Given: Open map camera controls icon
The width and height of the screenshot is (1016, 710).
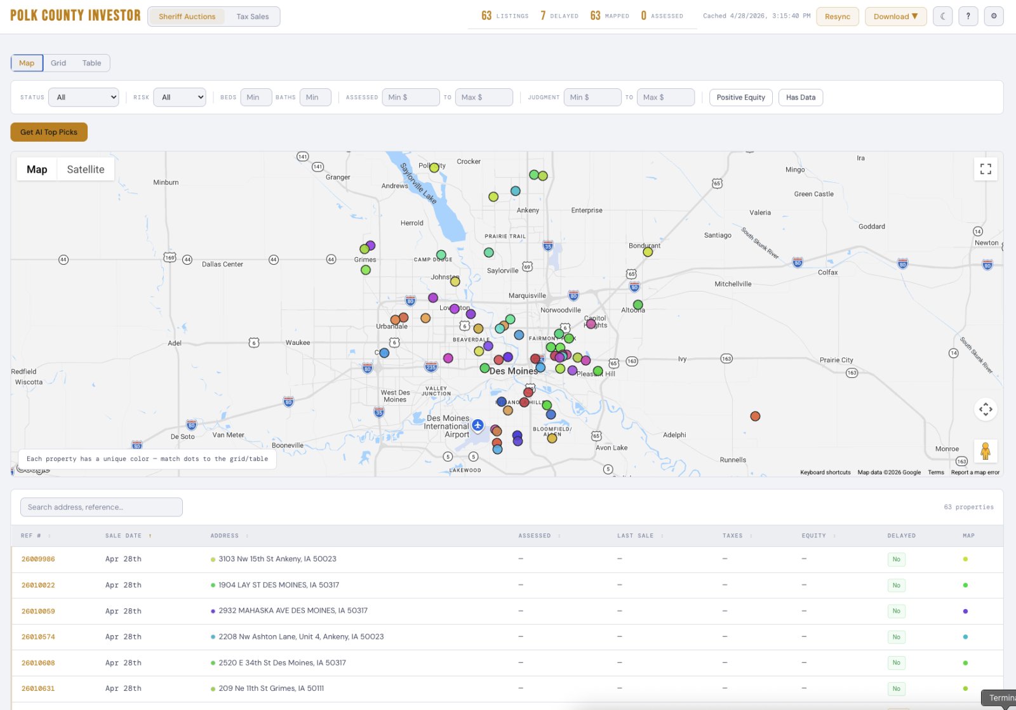Looking at the screenshot, I should [986, 409].
